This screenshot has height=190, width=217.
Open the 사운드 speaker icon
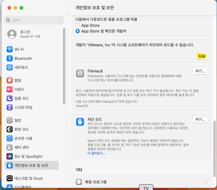click(10, 89)
